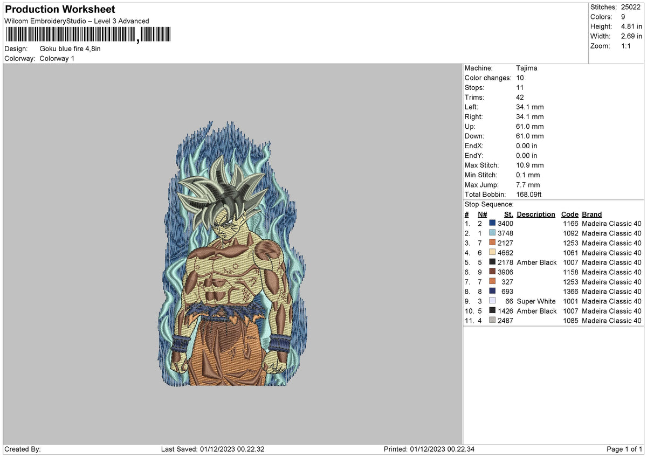647x457 pixels.
Task: Click the Stops value '11'
Action: (x=520, y=87)
